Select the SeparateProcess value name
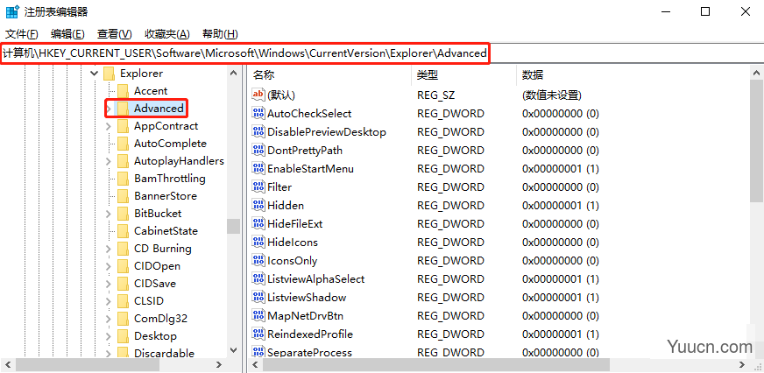Image resolution: width=764 pixels, height=373 pixels. tap(309, 353)
